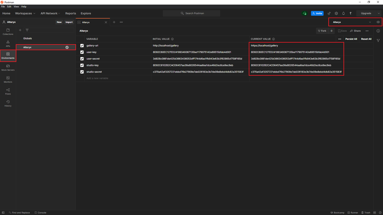
Task: Click the Share button
Action: click(x=355, y=31)
